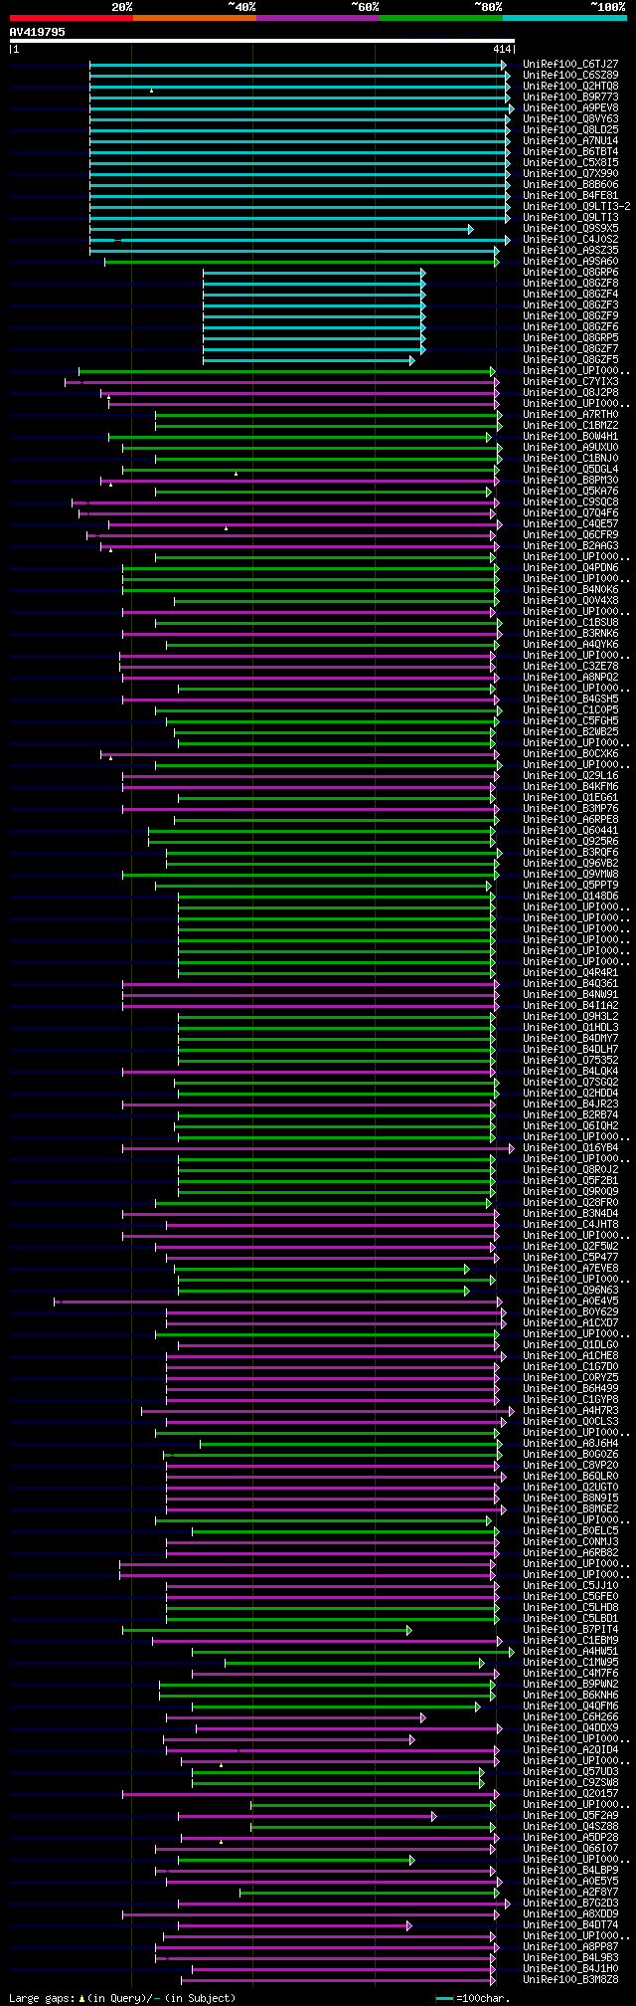Select the UniRef100_Q96N63 label

570,1291
